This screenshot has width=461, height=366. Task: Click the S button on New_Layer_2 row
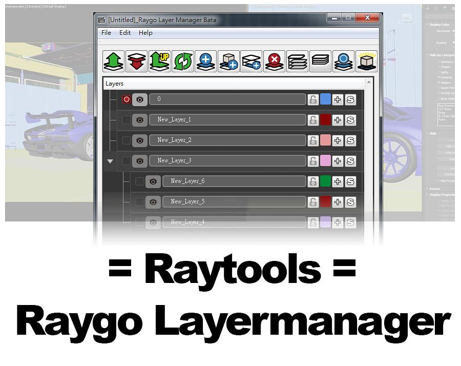pyautogui.click(x=350, y=140)
